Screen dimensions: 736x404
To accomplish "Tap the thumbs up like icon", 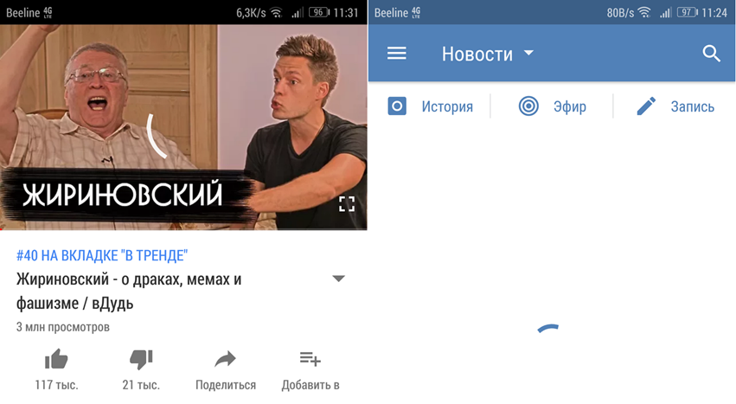I will [x=56, y=359].
